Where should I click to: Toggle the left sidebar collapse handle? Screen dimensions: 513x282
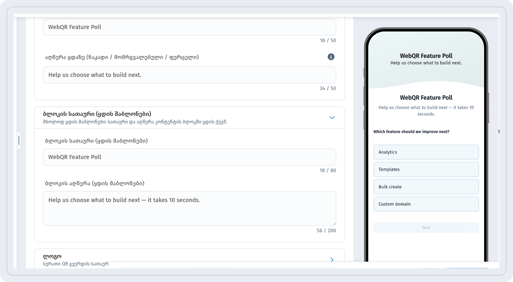tap(18, 140)
